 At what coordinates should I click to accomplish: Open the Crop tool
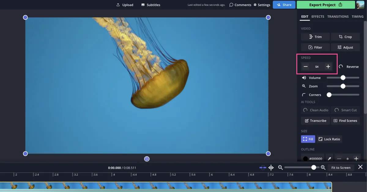[345, 37]
